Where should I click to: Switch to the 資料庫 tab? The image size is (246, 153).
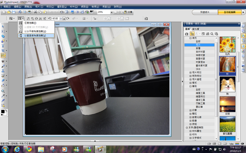pyautogui.click(x=196, y=29)
